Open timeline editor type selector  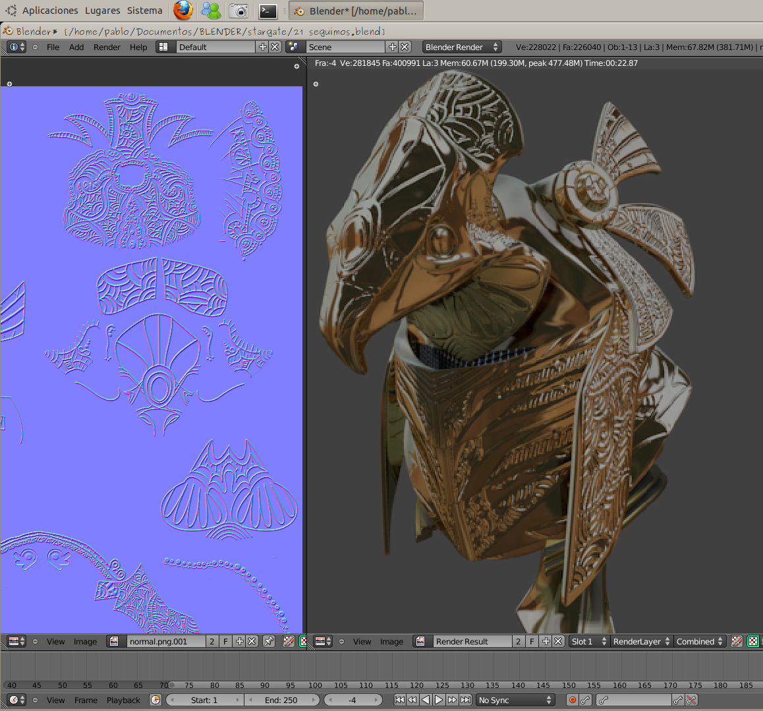(x=17, y=700)
